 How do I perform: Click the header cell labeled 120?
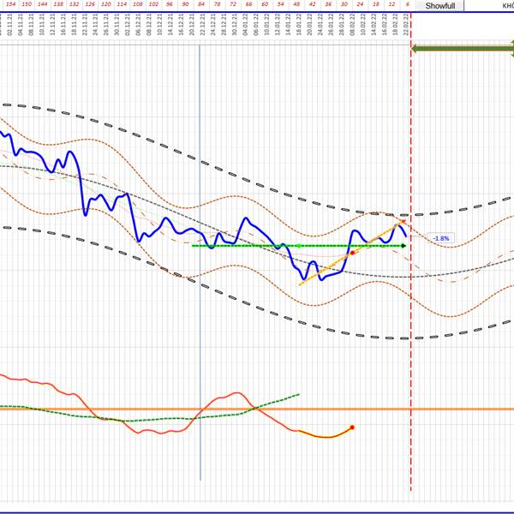point(106,4)
